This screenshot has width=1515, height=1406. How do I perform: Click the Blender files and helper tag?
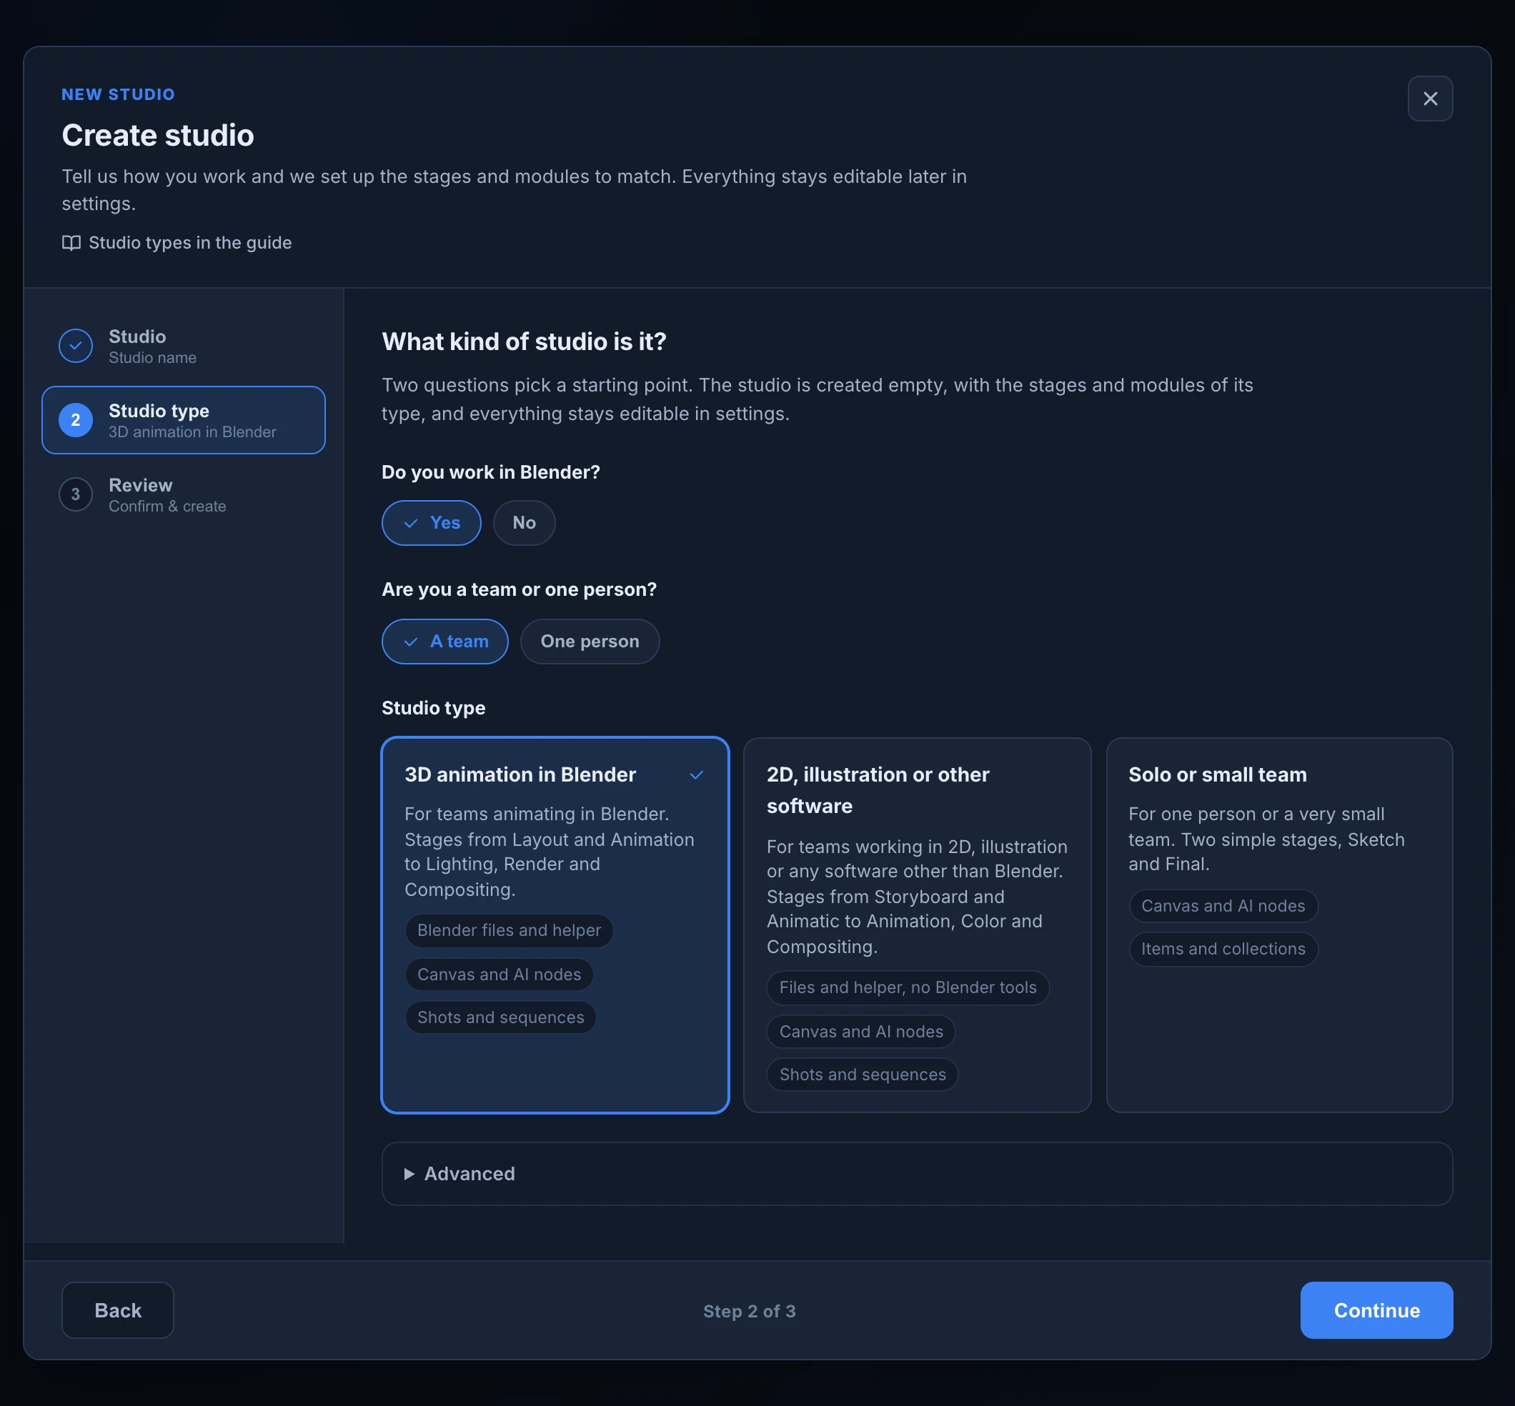pyautogui.click(x=509, y=930)
